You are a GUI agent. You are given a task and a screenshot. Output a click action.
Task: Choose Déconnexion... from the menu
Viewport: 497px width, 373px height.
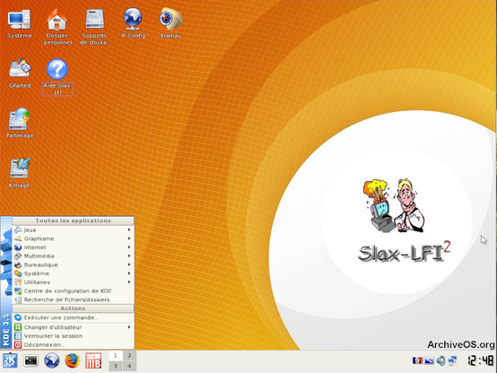coord(74,344)
